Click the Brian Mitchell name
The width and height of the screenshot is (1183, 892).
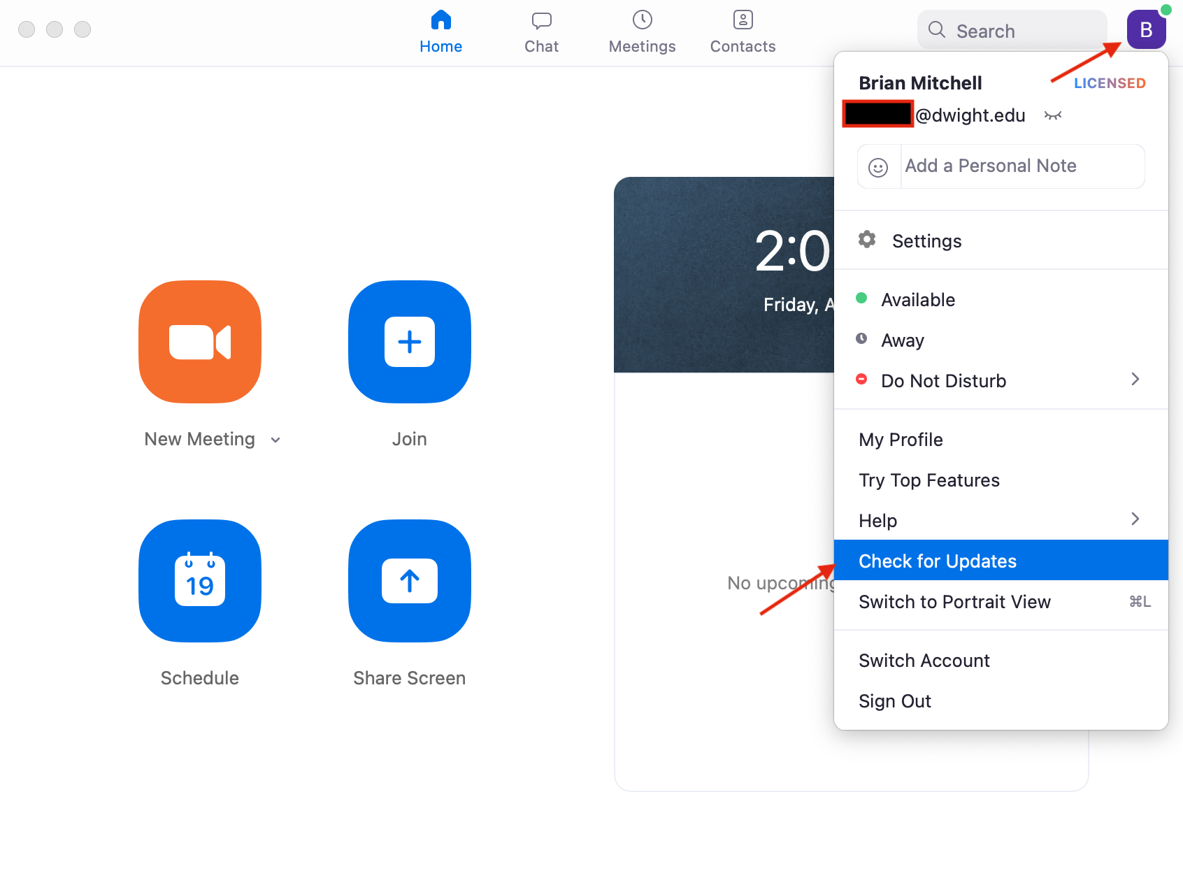pos(920,83)
